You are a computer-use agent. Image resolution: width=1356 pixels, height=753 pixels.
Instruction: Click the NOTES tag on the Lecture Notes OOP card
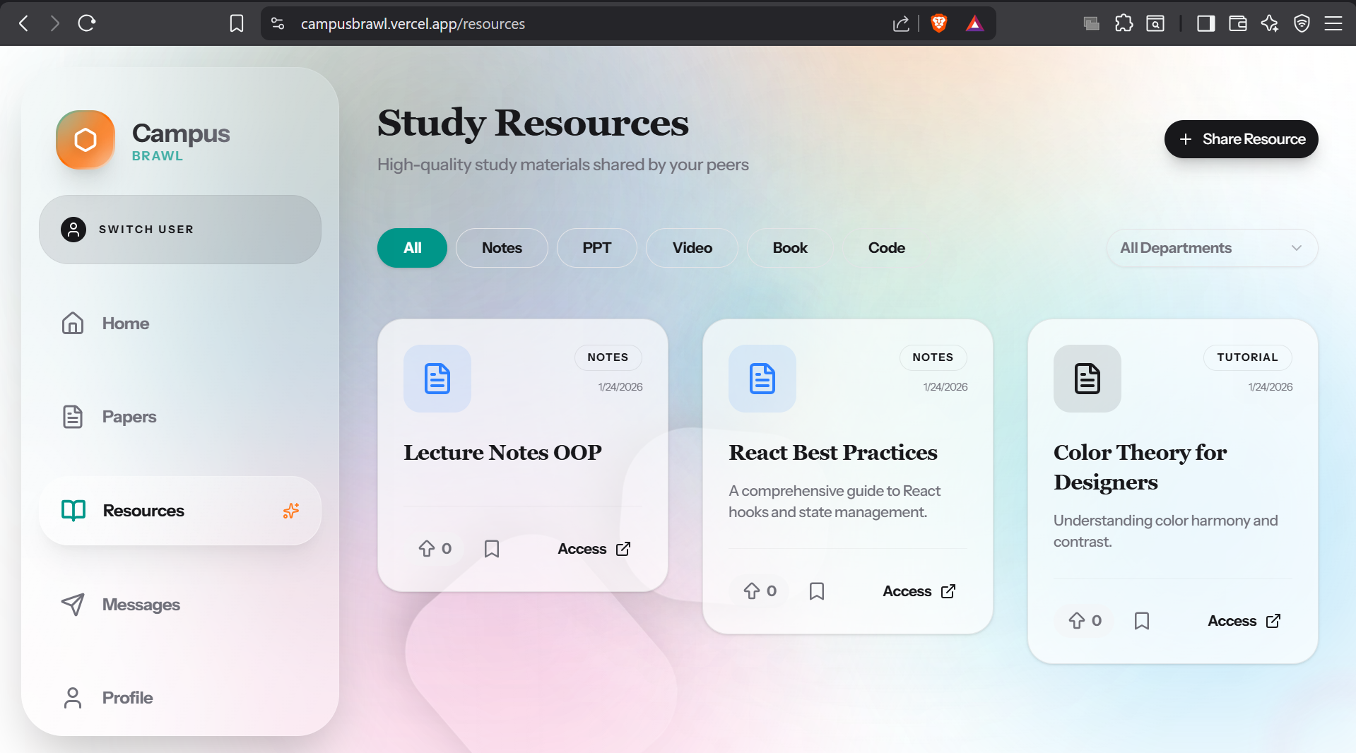tap(608, 357)
